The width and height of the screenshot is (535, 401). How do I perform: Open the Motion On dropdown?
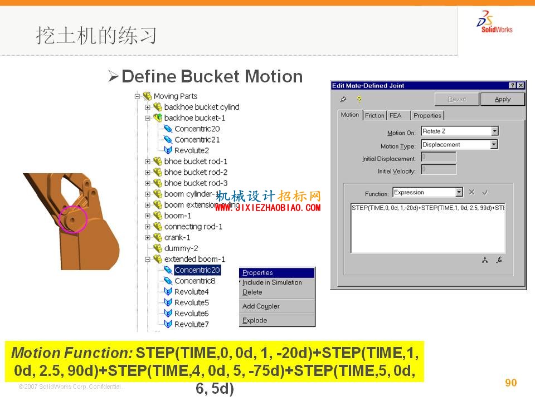tap(494, 131)
